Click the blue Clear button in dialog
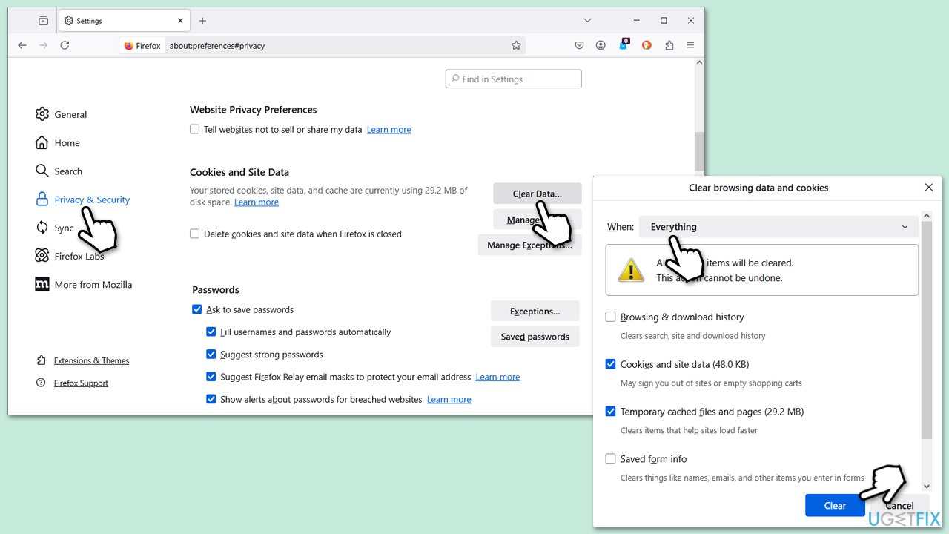The height and width of the screenshot is (534, 949). [x=835, y=506]
